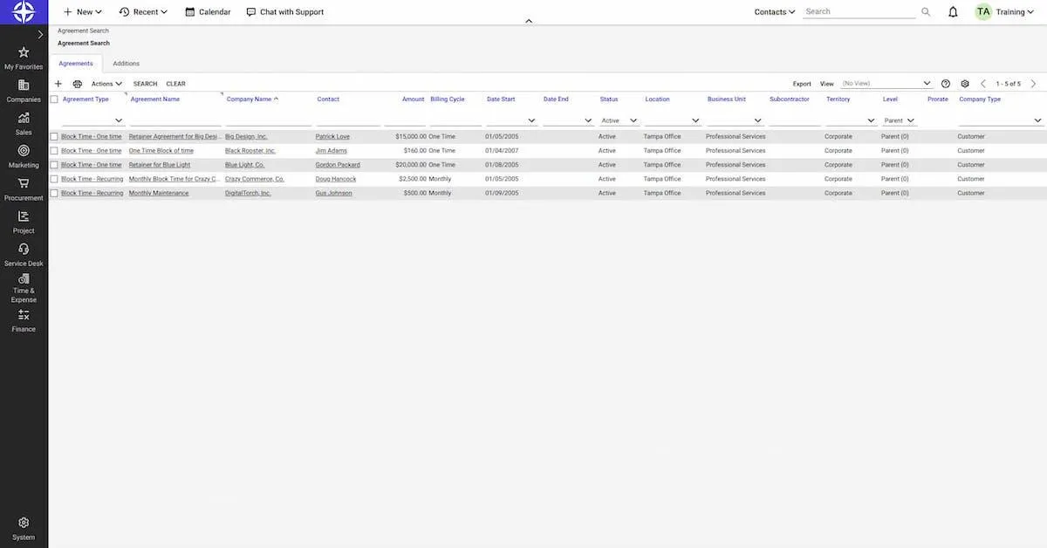Image resolution: width=1047 pixels, height=548 pixels.
Task: Toggle the select-all header checkbox
Action: [54, 99]
